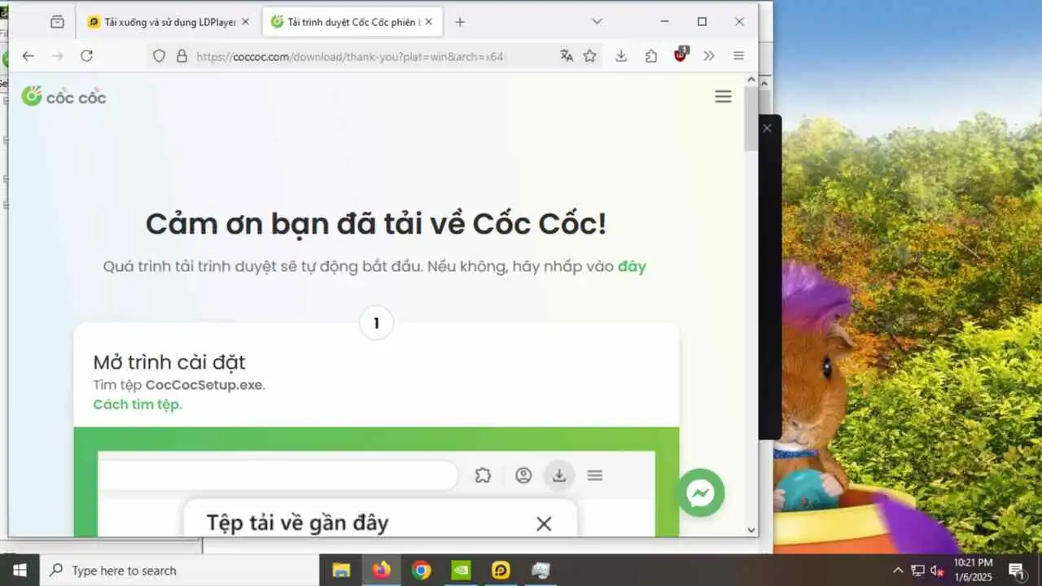Image resolution: width=1042 pixels, height=586 pixels.
Task: Click extensions icon in the illustrated browser
Action: pos(483,475)
